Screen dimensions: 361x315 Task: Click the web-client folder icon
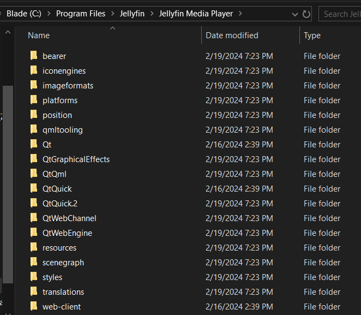[x=34, y=306]
